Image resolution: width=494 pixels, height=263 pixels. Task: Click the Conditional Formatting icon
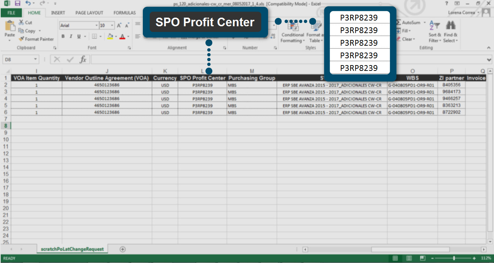293,27
